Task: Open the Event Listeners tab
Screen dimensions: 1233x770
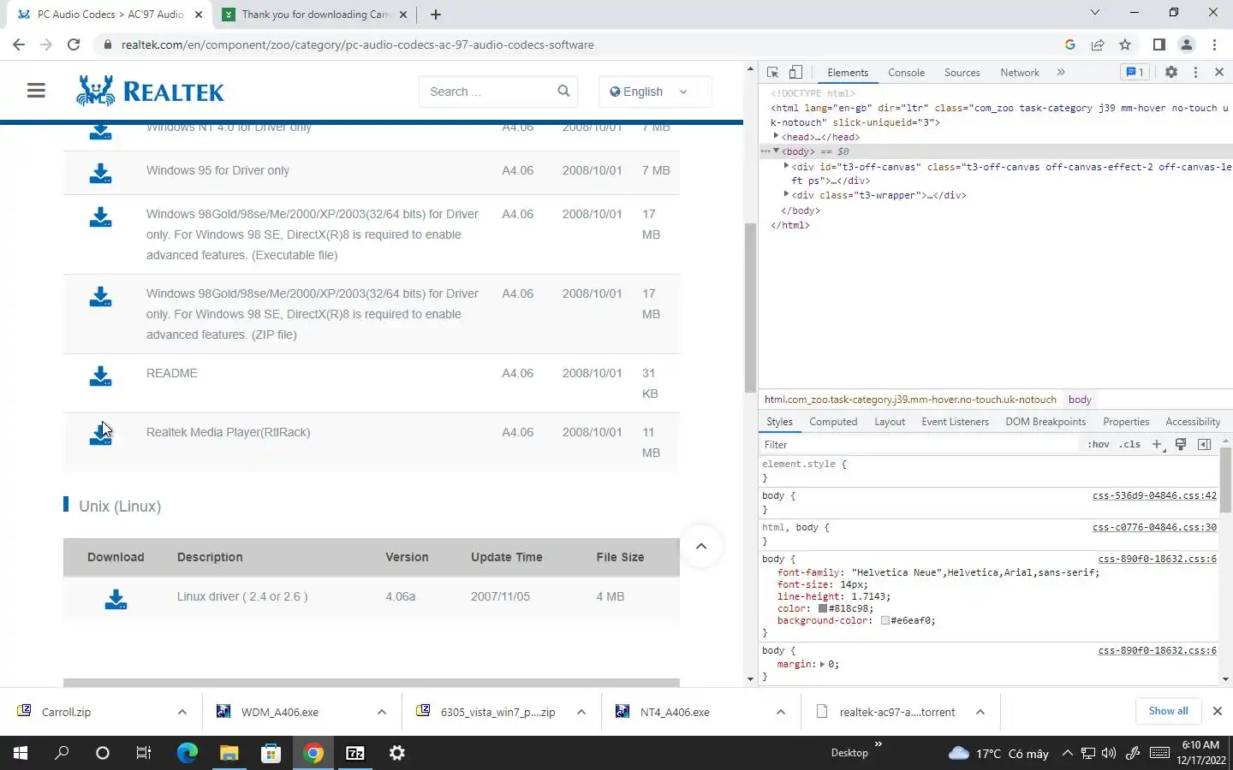Action: click(955, 422)
